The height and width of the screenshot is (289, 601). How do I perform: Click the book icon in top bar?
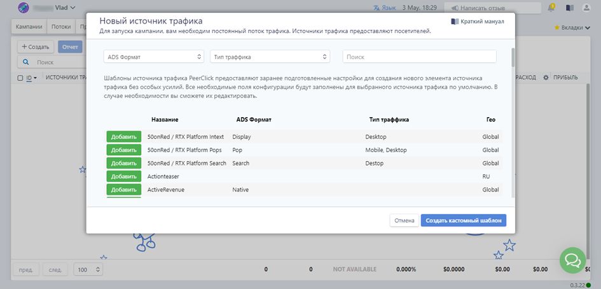pos(569,8)
